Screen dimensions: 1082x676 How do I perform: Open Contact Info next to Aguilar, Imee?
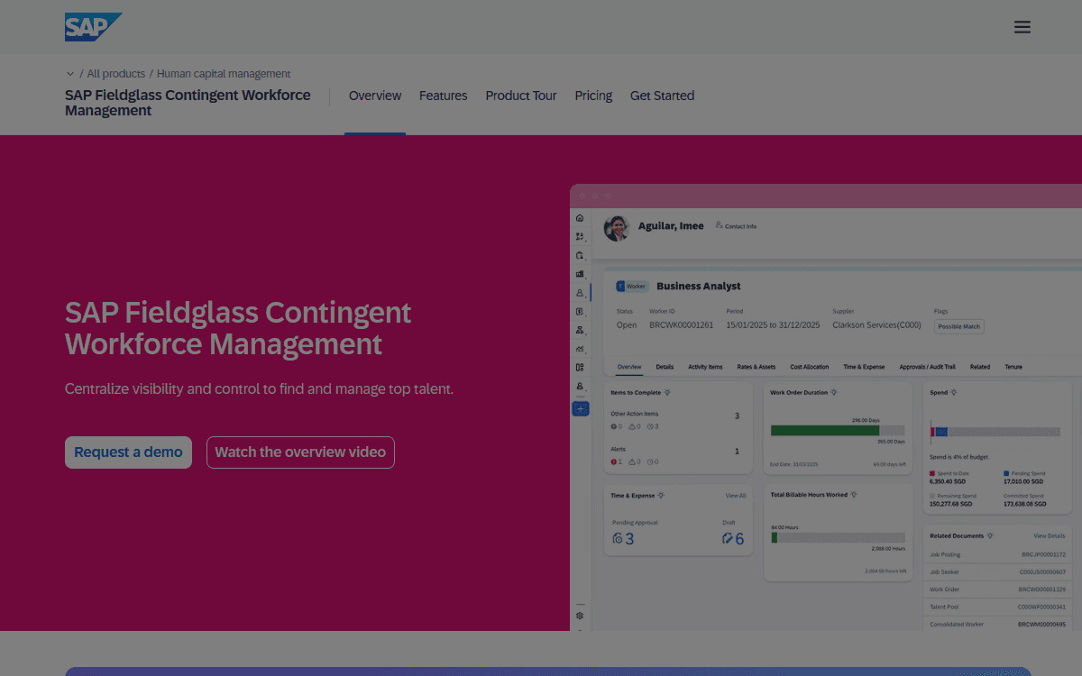[736, 226]
